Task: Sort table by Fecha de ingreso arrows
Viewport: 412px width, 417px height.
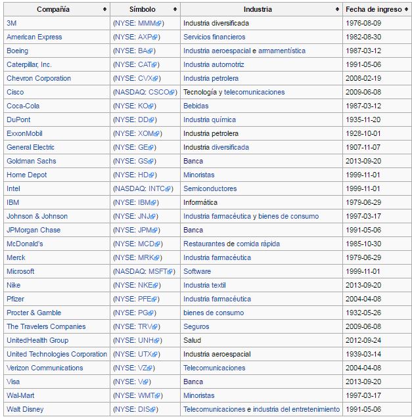Action: (x=406, y=9)
